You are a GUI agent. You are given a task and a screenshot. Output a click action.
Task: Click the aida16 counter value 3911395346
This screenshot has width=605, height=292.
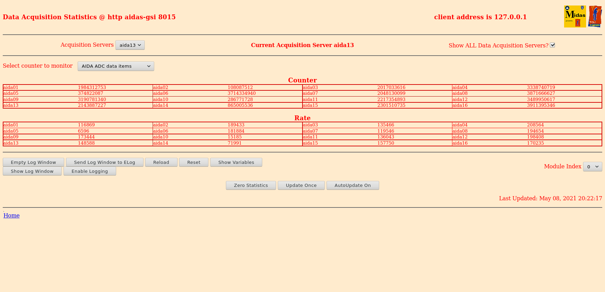541,105
